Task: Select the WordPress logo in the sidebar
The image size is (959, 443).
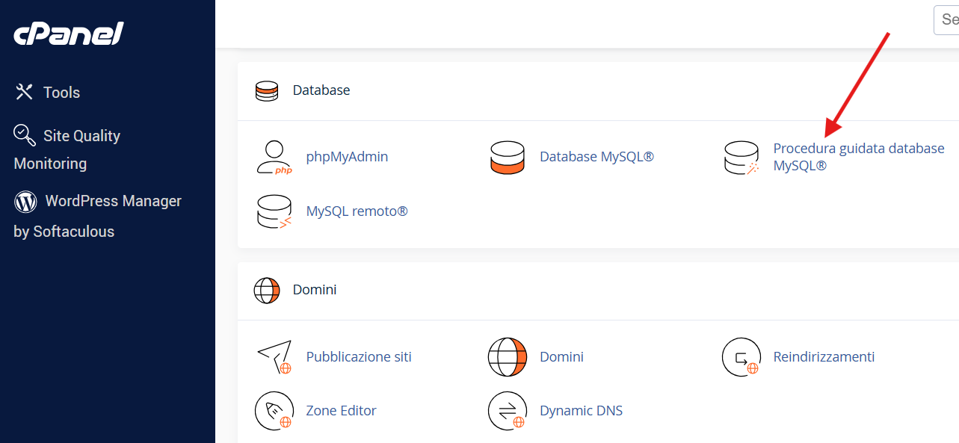Action: click(x=25, y=200)
